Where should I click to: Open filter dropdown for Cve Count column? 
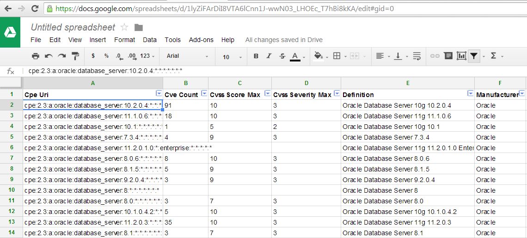[204, 93]
